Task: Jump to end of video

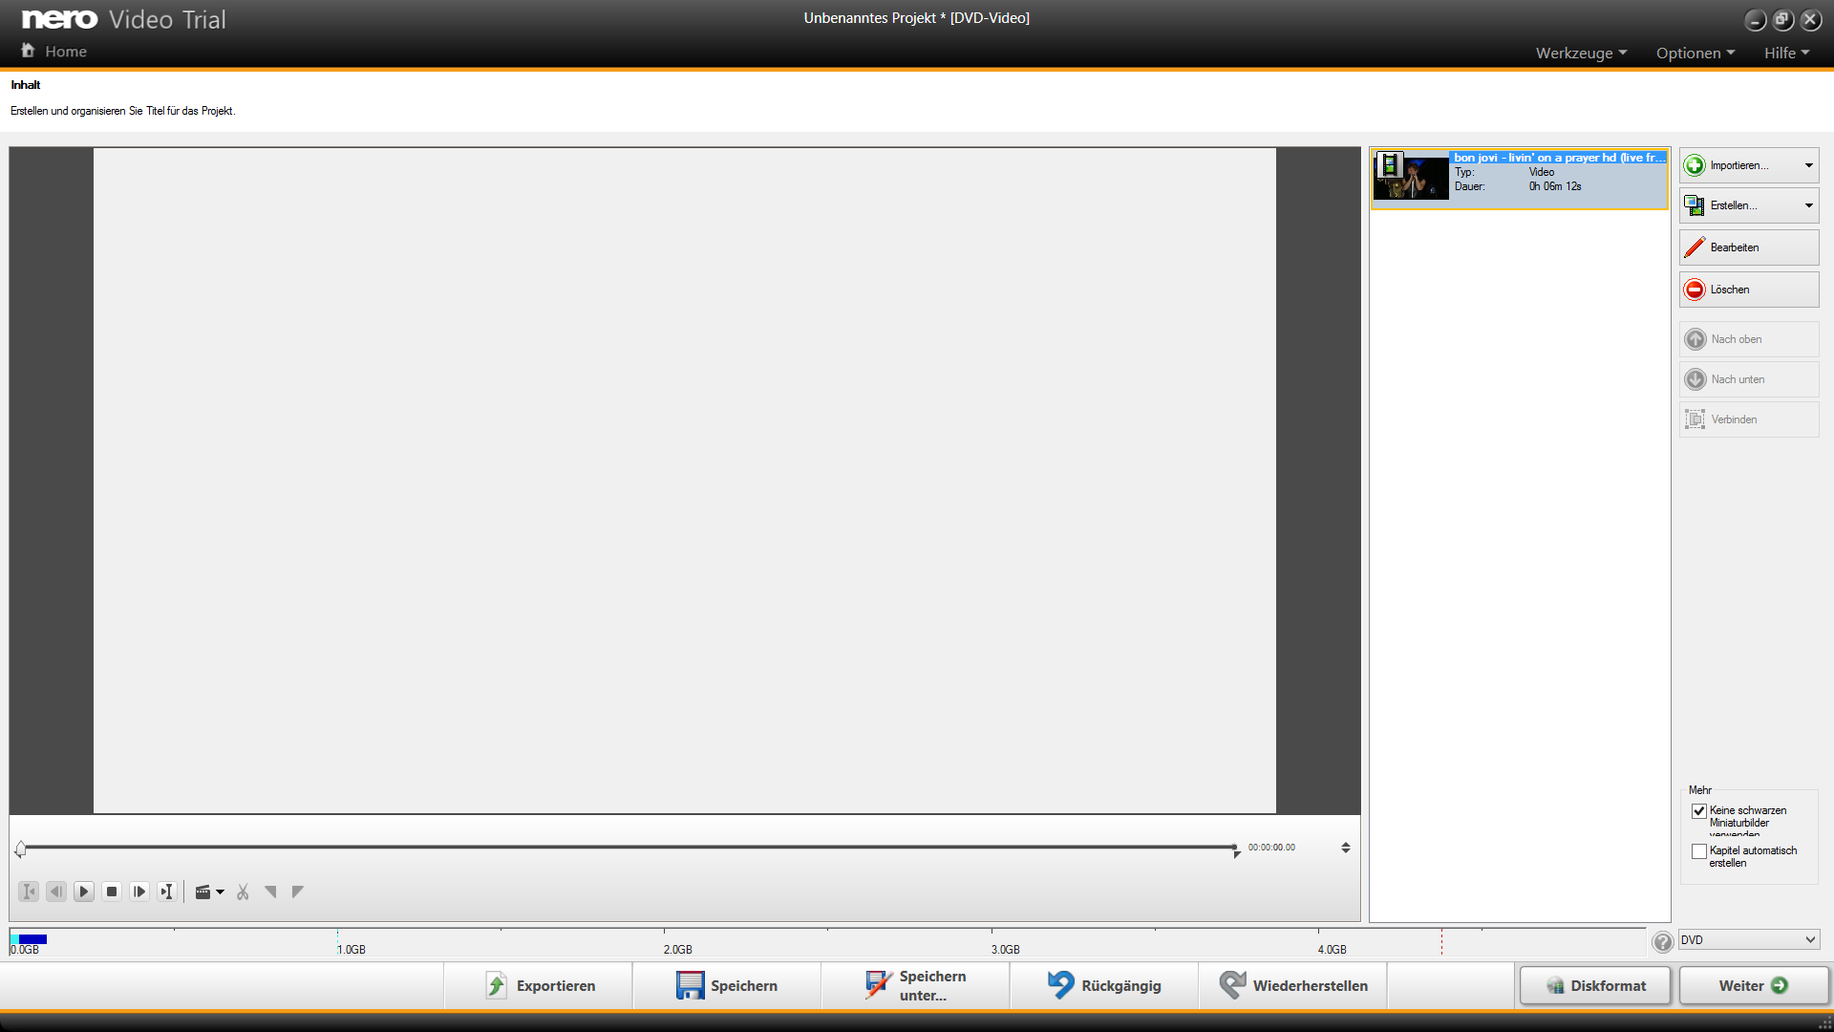Action: [x=167, y=892]
